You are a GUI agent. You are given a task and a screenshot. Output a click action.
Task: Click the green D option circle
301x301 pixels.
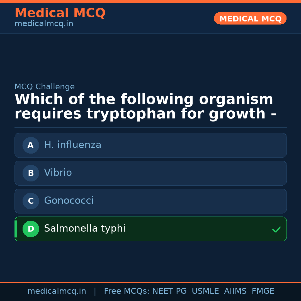[31, 229]
